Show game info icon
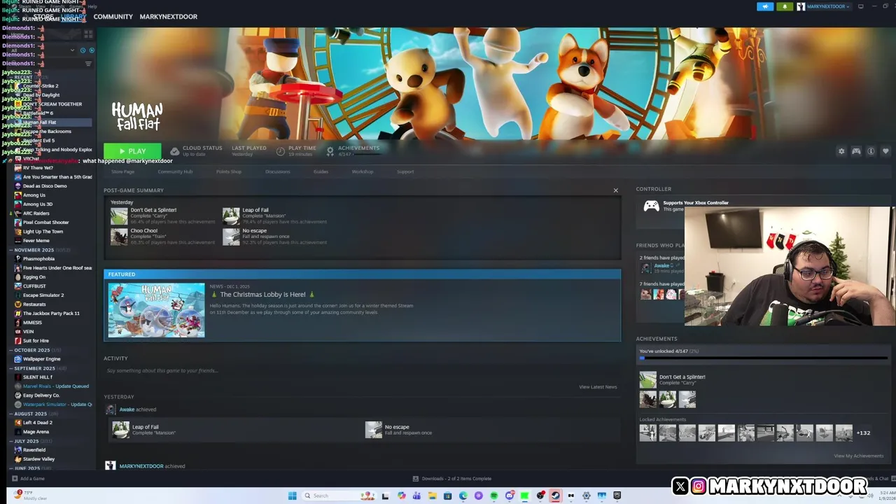 coord(871,151)
